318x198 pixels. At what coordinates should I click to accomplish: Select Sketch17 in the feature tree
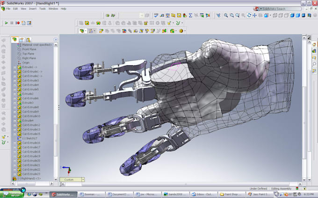pos(29,138)
